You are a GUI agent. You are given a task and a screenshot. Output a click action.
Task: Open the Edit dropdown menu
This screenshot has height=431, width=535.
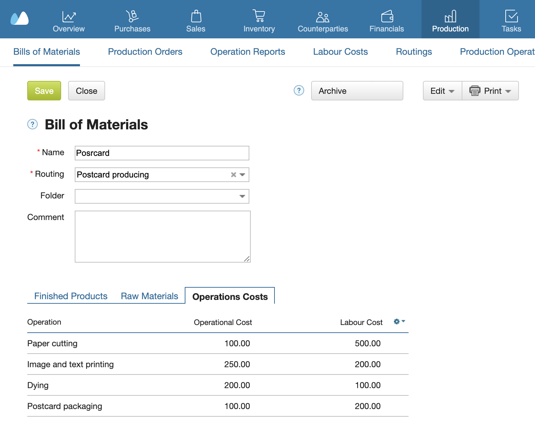(442, 91)
